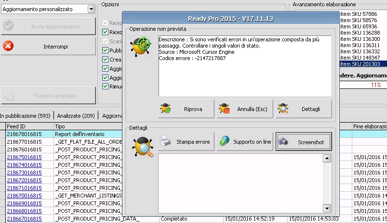The width and height of the screenshot is (387, 223).
Task: Open feed link 218667016815
Action: (24, 219)
